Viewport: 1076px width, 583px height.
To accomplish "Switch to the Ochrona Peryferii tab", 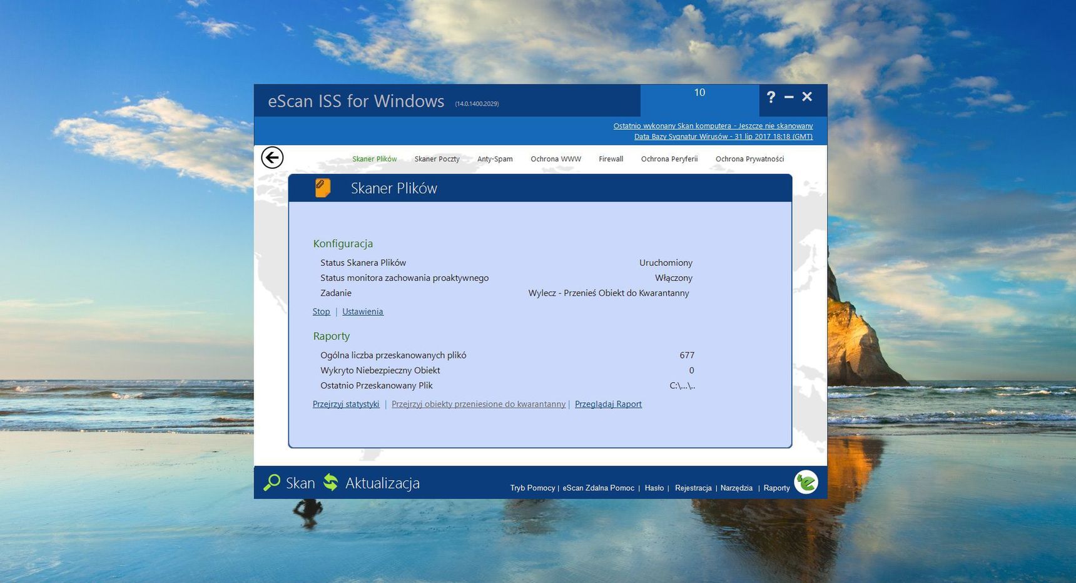I will click(669, 159).
